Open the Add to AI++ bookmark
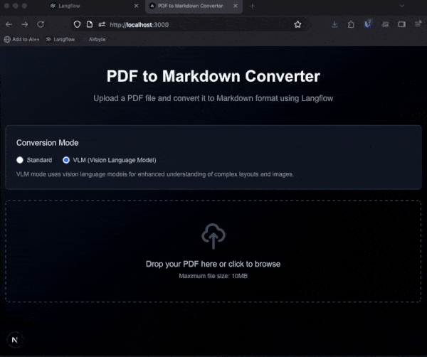Viewport: 427px width, 357px height. pos(21,40)
